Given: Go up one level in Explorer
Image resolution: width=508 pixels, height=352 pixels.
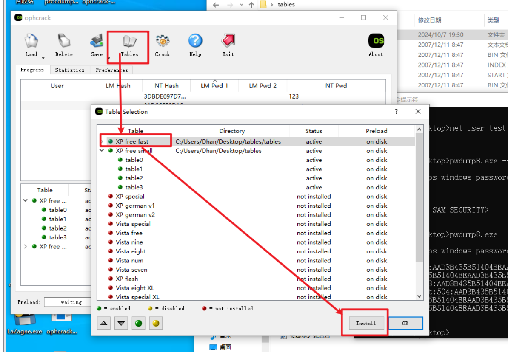Looking at the screenshot, I should [x=251, y=5].
